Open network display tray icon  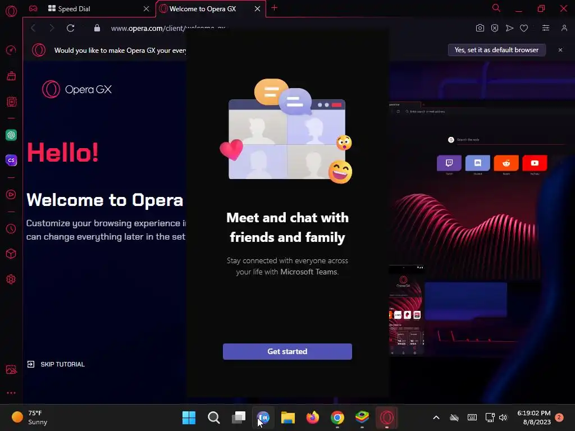(x=490, y=418)
